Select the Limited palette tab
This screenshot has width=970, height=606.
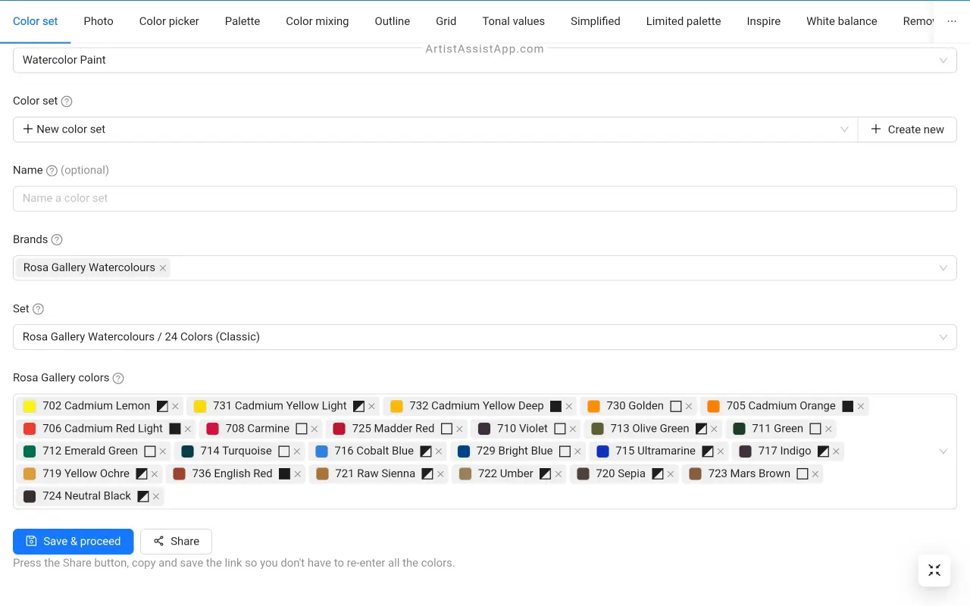click(684, 21)
